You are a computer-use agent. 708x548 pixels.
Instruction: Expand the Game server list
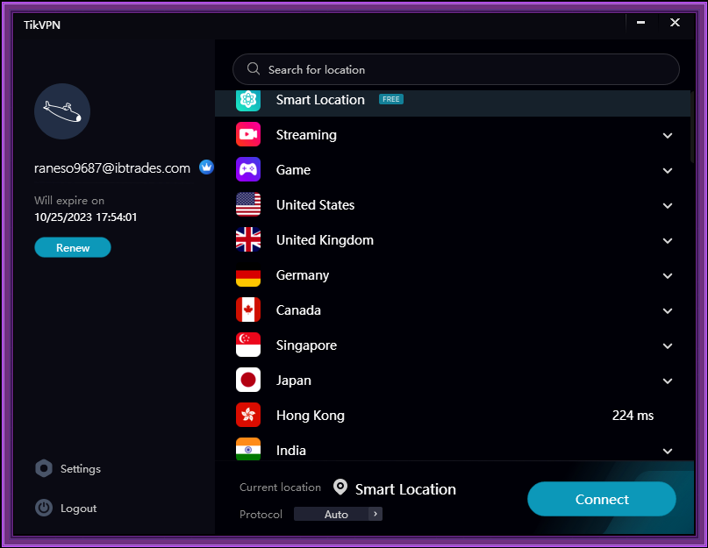click(668, 171)
